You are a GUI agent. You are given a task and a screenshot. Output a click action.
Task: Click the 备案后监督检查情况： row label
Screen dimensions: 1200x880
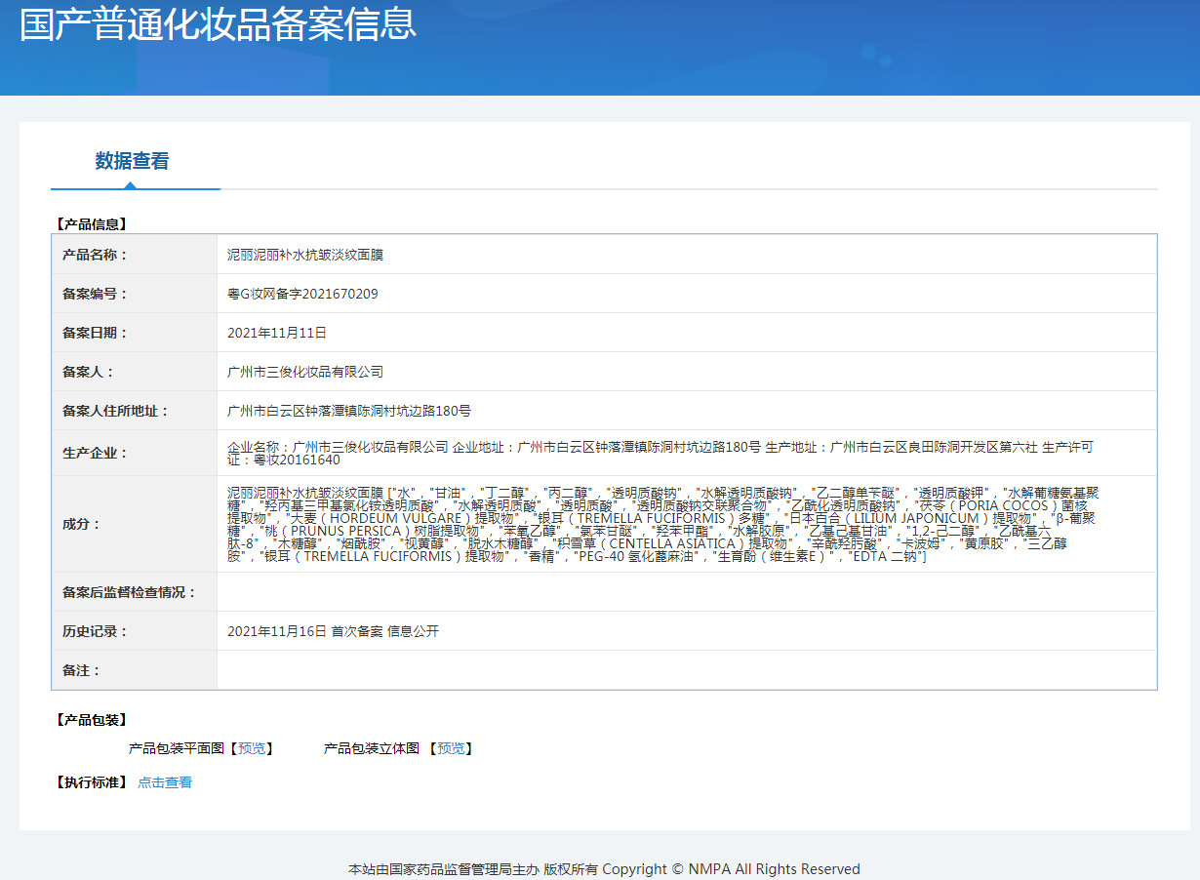point(129,592)
